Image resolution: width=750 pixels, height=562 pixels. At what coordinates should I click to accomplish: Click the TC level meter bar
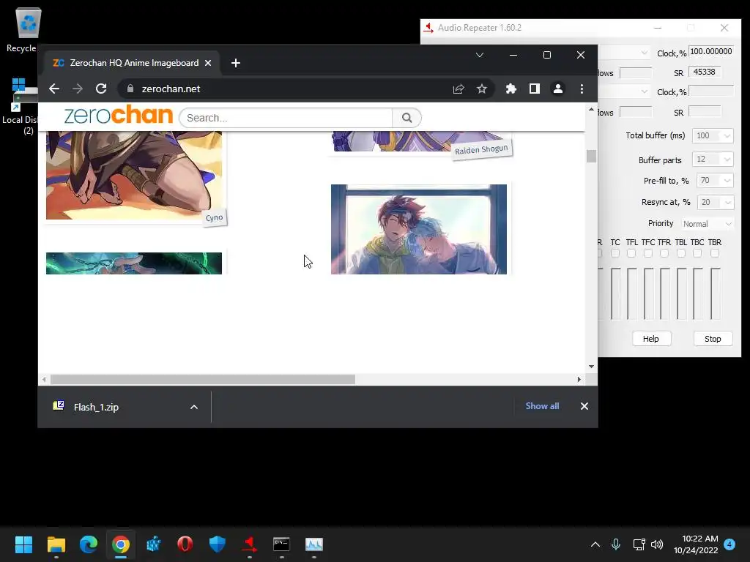click(x=615, y=293)
